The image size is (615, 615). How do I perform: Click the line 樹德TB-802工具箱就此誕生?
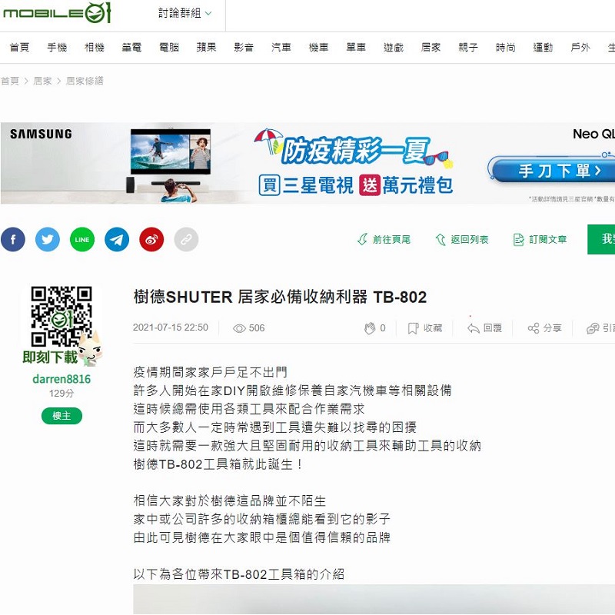(218, 464)
